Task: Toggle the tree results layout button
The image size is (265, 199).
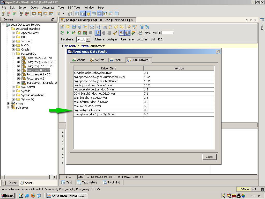Action: 127,33
